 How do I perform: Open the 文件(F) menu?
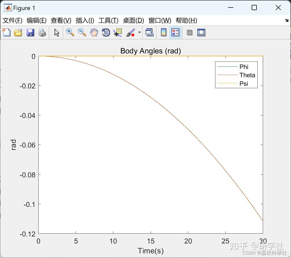coord(12,20)
